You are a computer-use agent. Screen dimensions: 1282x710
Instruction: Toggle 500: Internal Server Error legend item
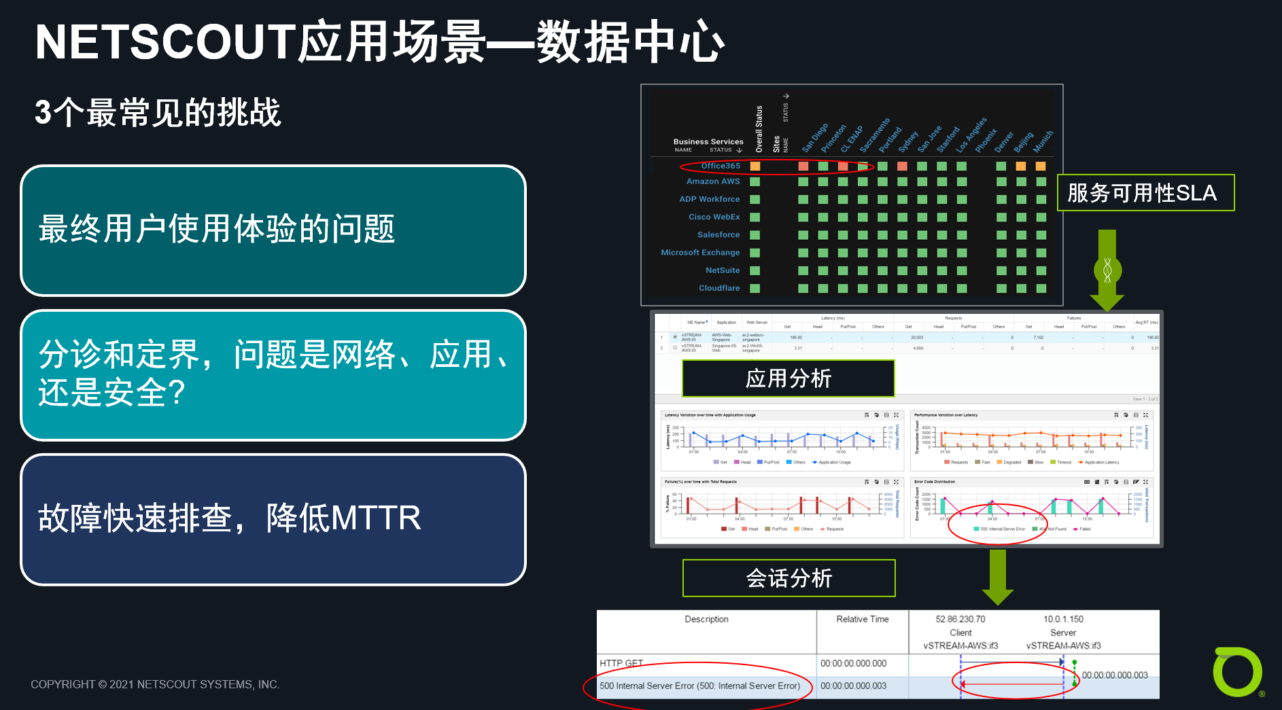pyautogui.click(x=999, y=529)
